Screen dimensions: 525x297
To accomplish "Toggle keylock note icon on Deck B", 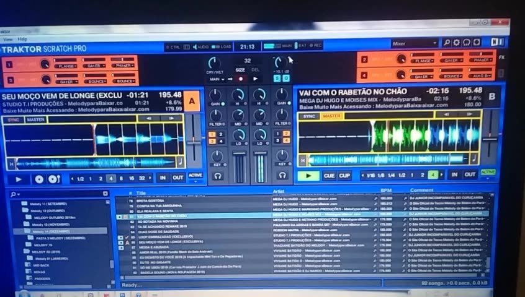I will pos(475,158).
